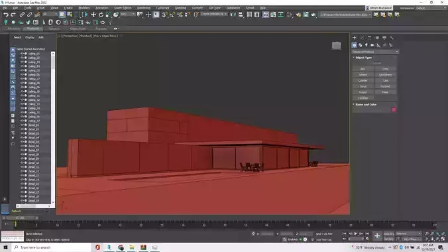Viewport: 448px width, 252px height.
Task: Pick the Rectangular Selection Region tool
Action: [x=77, y=15]
